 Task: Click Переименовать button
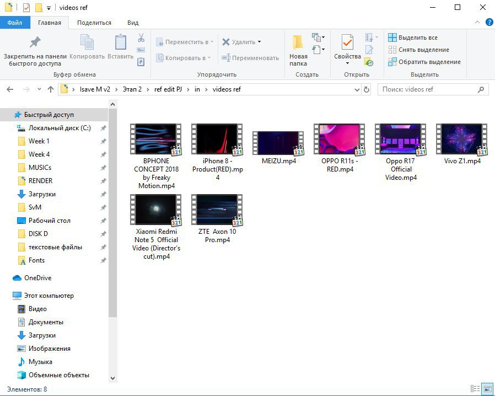click(x=250, y=58)
